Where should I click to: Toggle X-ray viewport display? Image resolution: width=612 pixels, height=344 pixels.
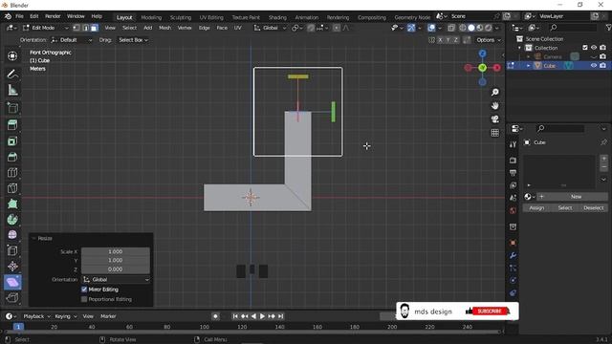click(451, 28)
